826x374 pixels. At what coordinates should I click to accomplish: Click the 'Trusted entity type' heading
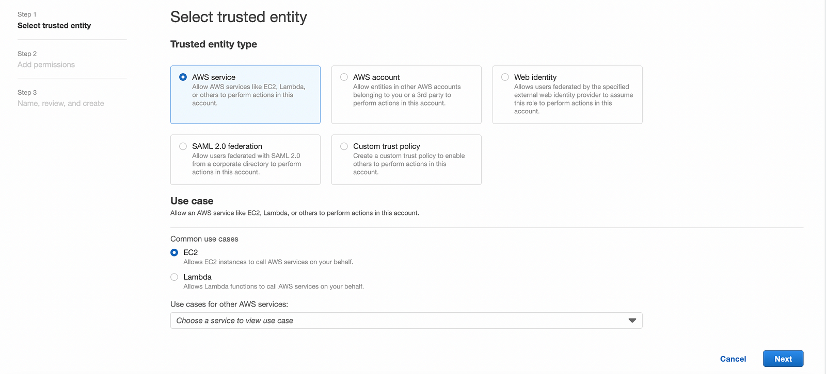tap(214, 44)
